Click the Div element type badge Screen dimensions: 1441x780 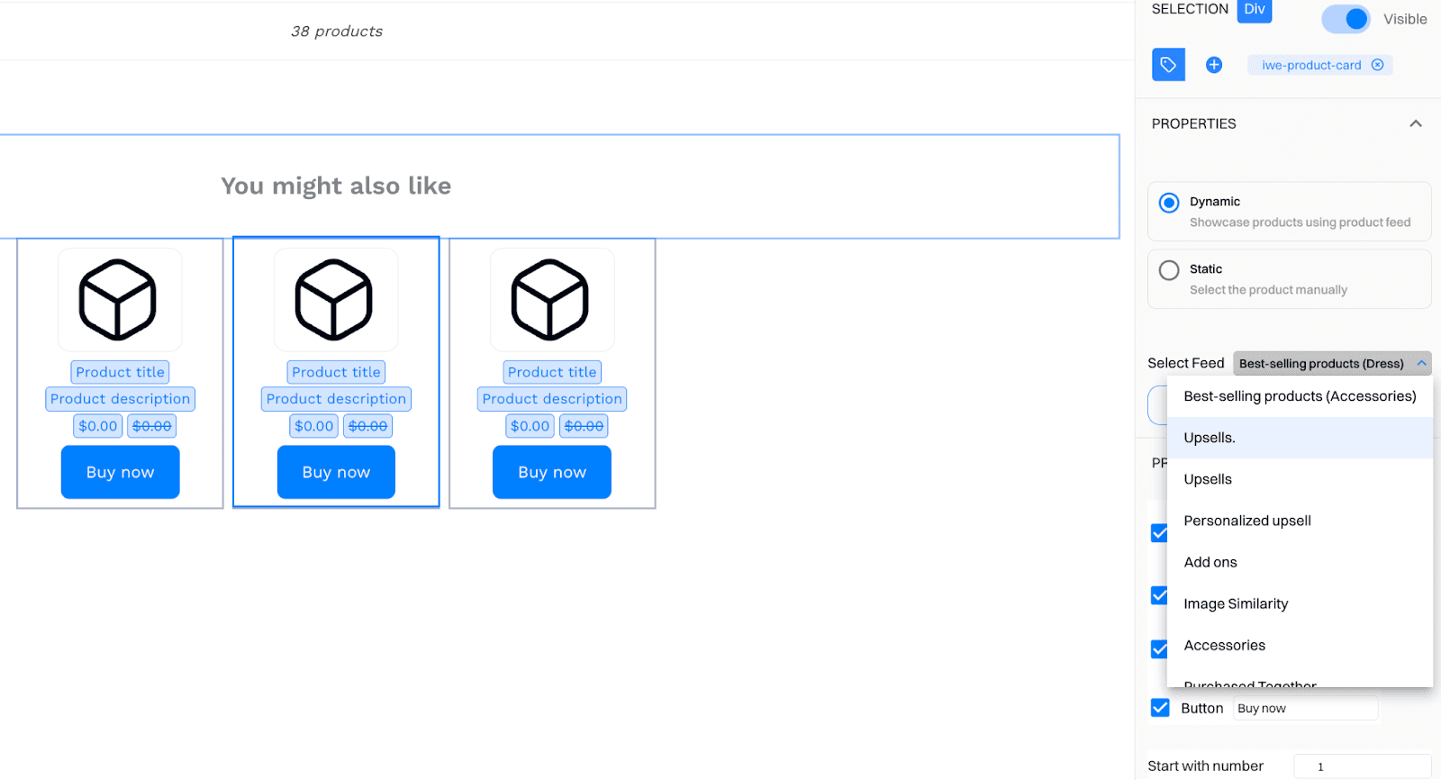coord(1254,10)
